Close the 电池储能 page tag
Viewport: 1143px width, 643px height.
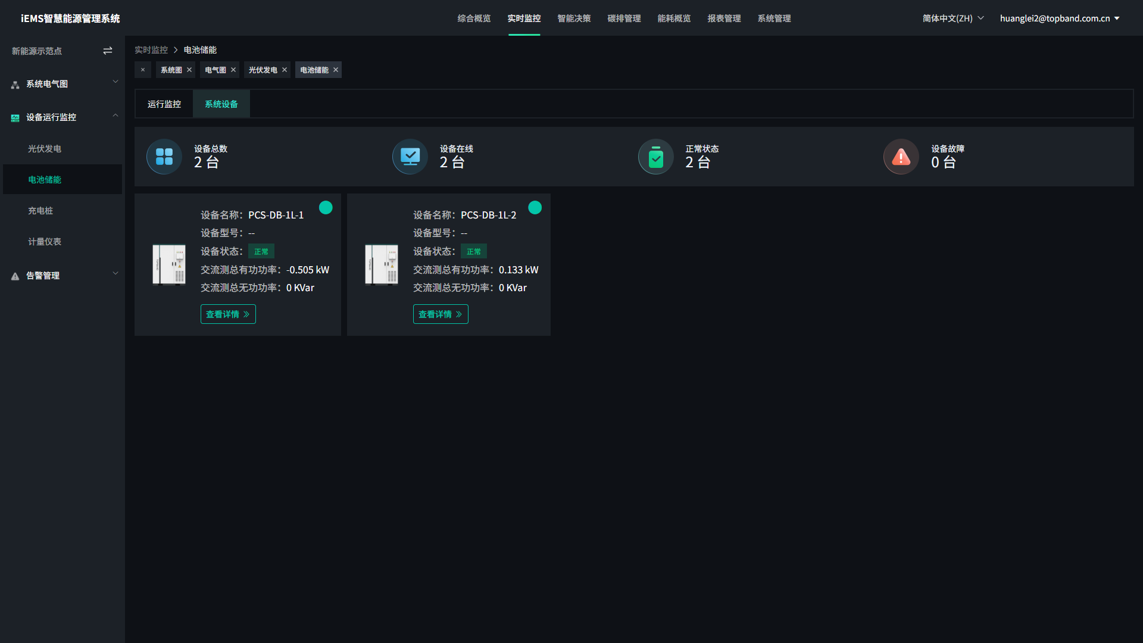[x=336, y=70]
